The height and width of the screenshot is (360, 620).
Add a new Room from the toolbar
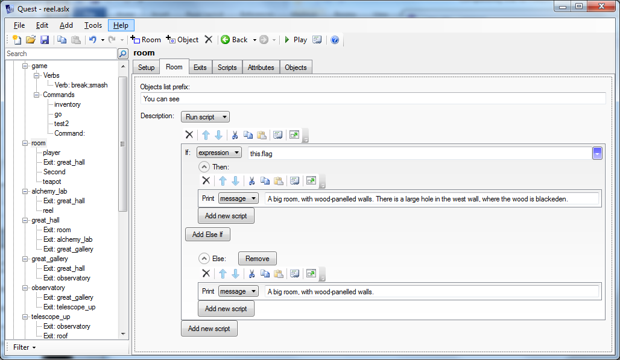click(146, 40)
